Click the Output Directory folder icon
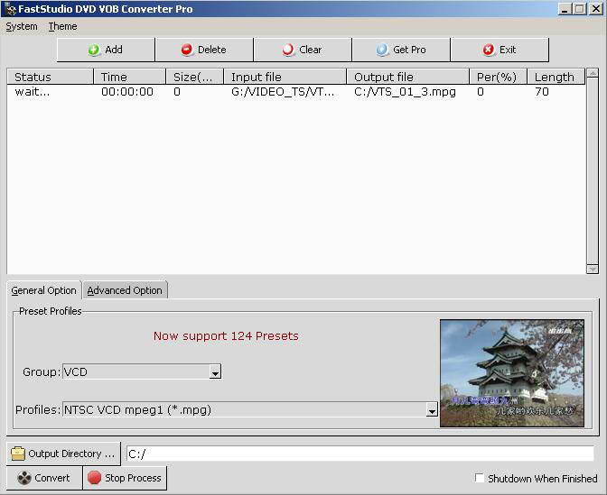Viewport: 607px width, 495px height. (x=18, y=454)
